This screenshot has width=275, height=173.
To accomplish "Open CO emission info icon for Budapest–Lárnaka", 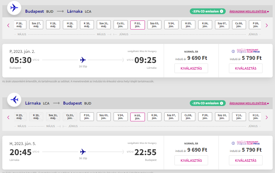I will (222, 11).
